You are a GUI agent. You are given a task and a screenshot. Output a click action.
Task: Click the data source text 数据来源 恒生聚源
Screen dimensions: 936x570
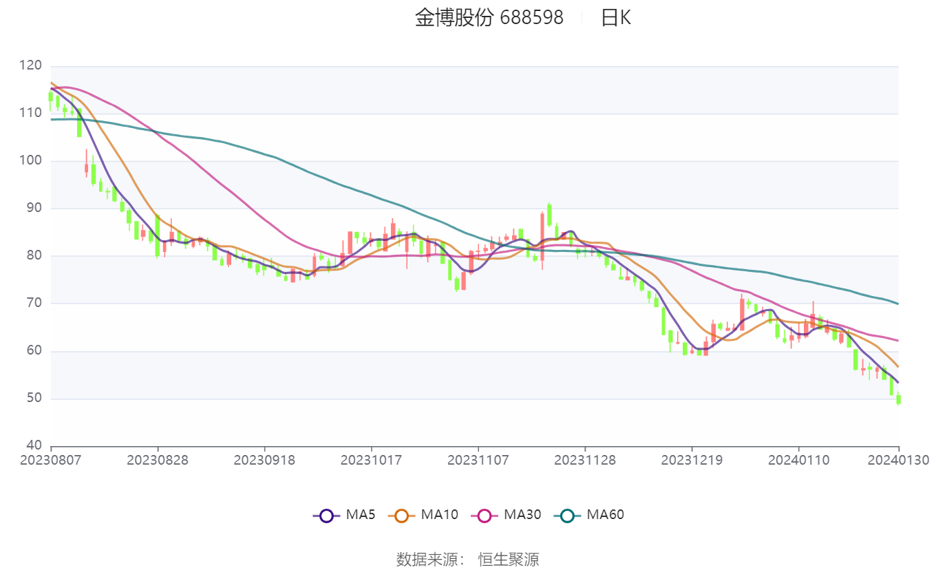[468, 559]
